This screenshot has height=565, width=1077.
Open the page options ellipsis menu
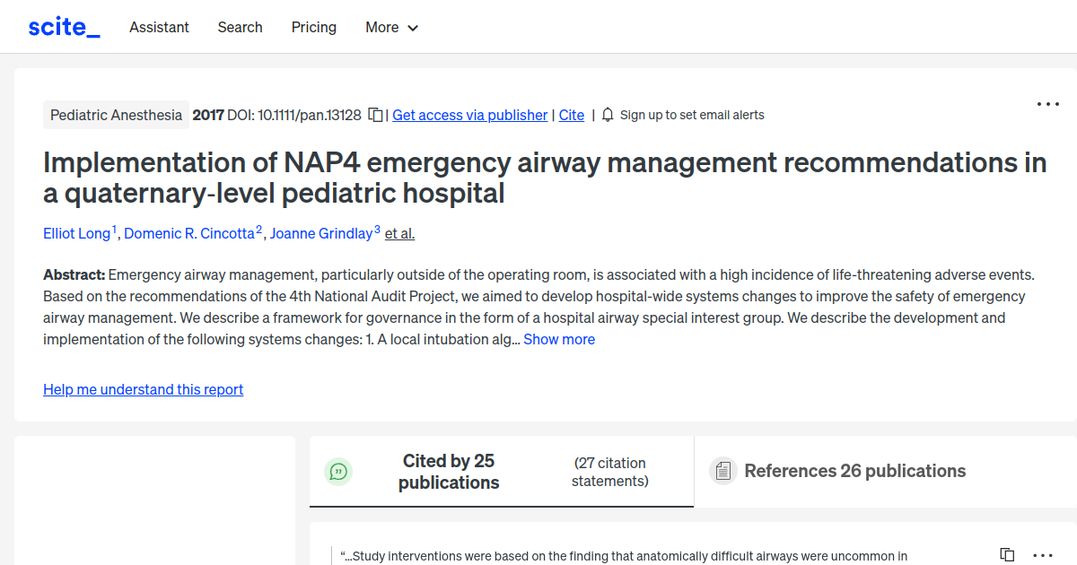(1047, 103)
